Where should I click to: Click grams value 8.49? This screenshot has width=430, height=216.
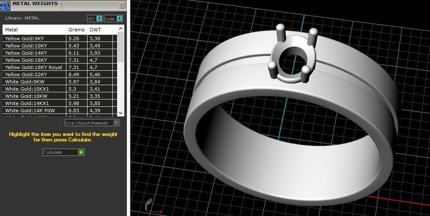coord(74,75)
